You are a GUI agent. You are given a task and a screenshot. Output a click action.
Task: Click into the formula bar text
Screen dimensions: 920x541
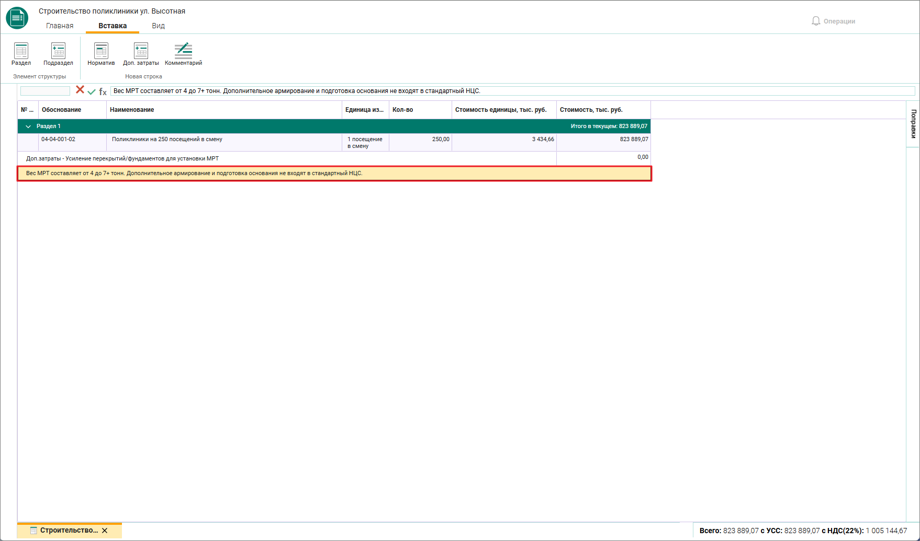point(512,91)
